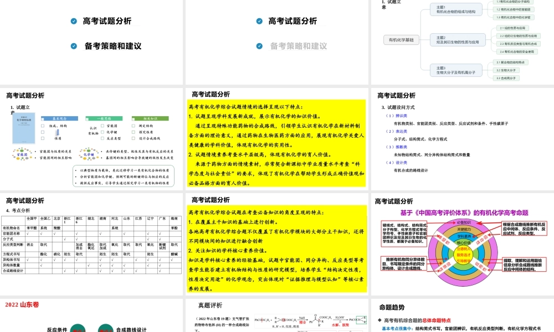The height and width of the screenshot is (332, 554).
Task: Click the 官能团 colored dots cluster icon
Action: point(22,154)
